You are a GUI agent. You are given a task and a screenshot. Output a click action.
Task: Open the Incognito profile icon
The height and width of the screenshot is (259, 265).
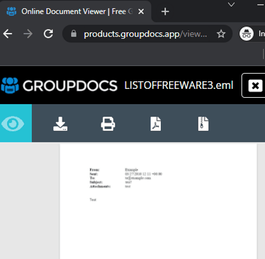(246, 34)
